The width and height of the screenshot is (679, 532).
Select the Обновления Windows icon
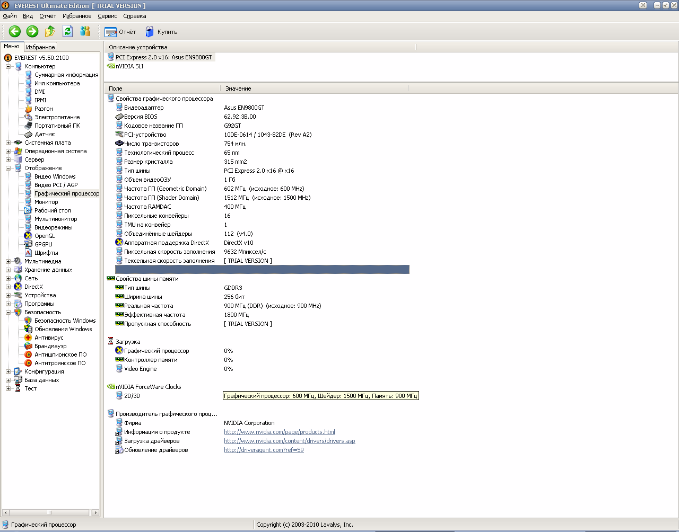[x=29, y=329]
